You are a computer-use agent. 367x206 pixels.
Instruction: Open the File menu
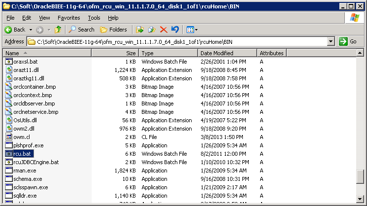click(x=10, y=18)
